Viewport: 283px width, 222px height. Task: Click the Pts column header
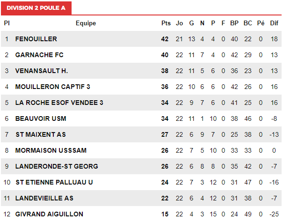click(x=166, y=23)
